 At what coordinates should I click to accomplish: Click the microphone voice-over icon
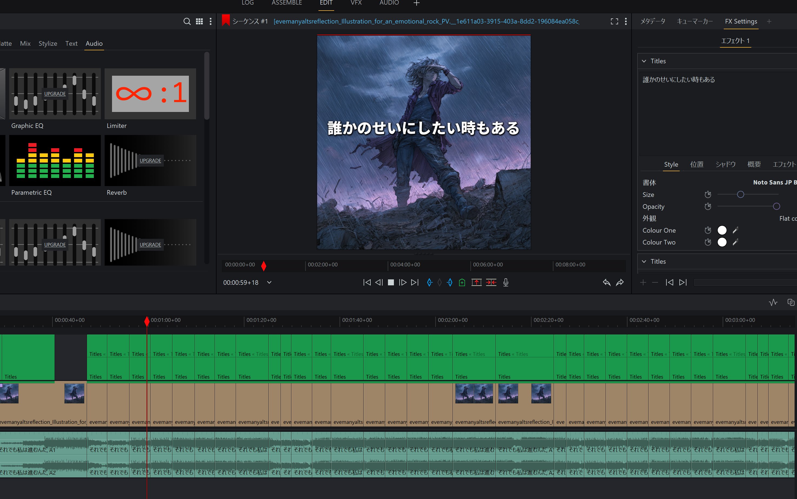tap(506, 283)
